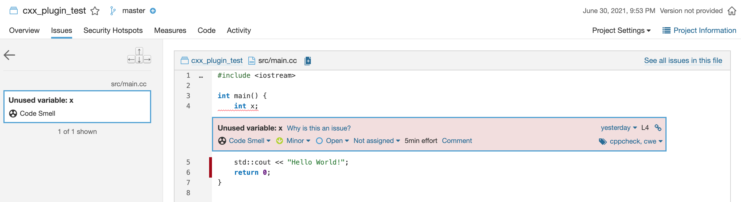Star the cxx_plugin_test project
This screenshot has height=202, width=741.
click(x=95, y=10)
